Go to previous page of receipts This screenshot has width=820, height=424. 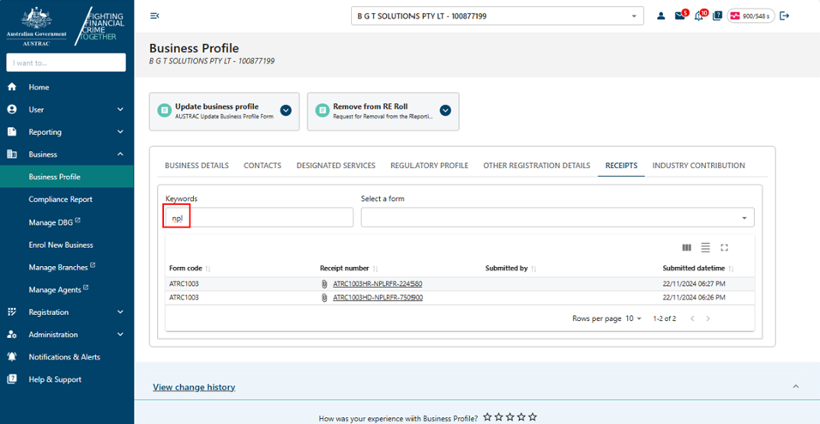[x=692, y=318]
